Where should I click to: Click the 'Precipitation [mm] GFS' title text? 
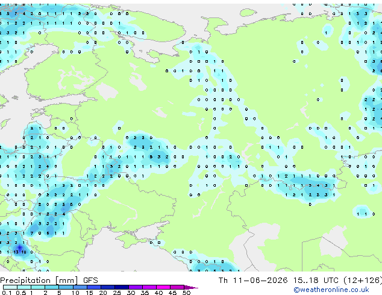coord(49,281)
